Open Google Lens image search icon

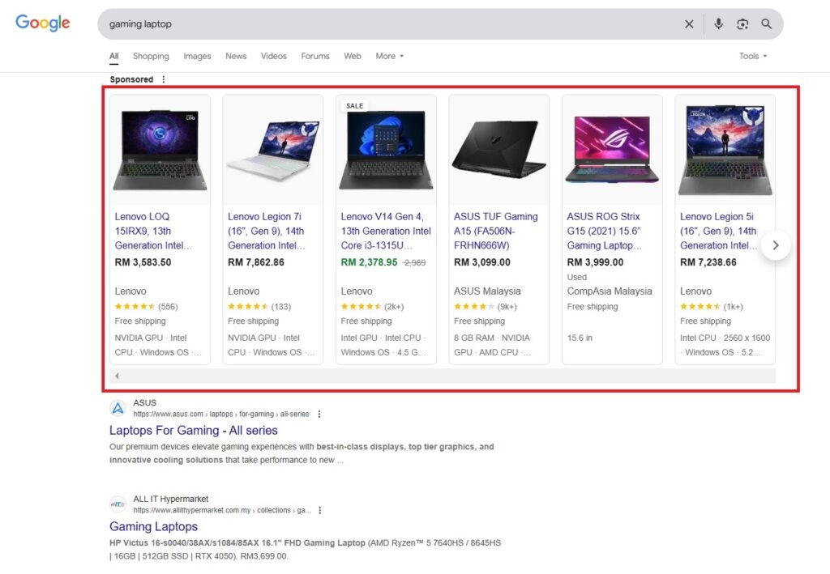pyautogui.click(x=742, y=23)
